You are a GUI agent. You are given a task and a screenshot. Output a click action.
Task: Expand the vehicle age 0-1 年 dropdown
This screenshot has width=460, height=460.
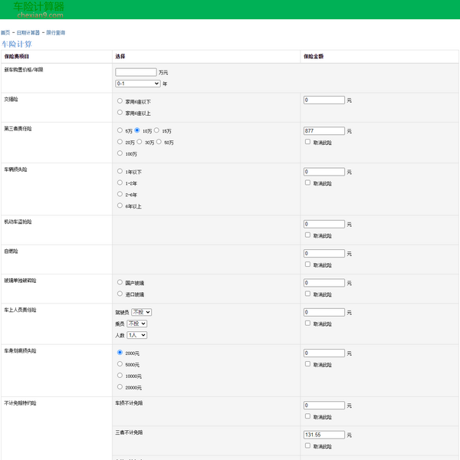click(x=137, y=84)
